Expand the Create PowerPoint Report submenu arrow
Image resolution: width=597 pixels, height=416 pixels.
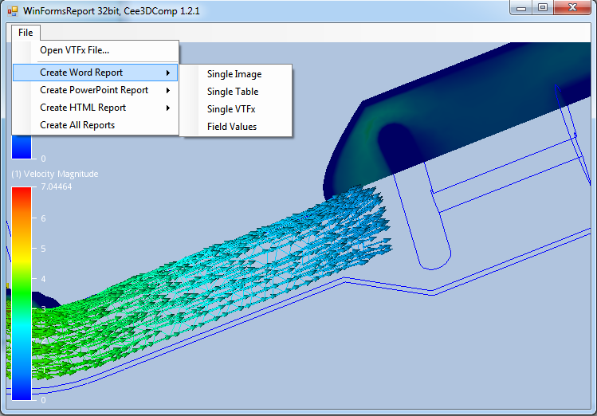(x=168, y=90)
